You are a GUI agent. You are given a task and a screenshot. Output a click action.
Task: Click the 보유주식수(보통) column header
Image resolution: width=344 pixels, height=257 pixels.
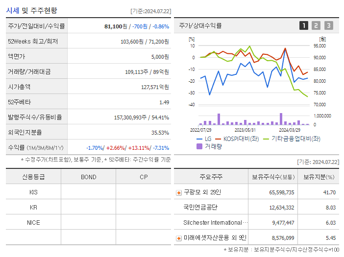[x=273, y=177]
